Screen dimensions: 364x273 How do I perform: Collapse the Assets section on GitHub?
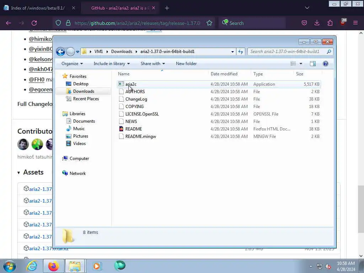pyautogui.click(x=31, y=172)
